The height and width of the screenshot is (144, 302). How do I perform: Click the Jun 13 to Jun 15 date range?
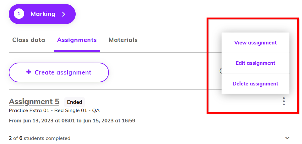click(72, 121)
